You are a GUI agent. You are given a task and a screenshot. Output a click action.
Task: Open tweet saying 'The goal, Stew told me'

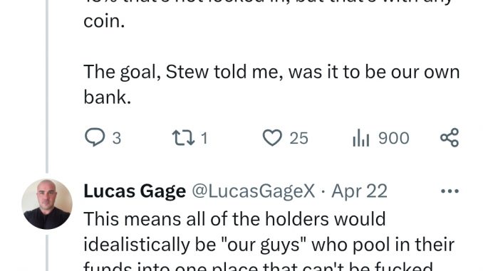coord(271,84)
